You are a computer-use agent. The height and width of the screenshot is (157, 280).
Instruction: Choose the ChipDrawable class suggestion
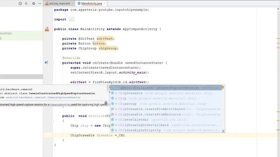tap(166, 93)
